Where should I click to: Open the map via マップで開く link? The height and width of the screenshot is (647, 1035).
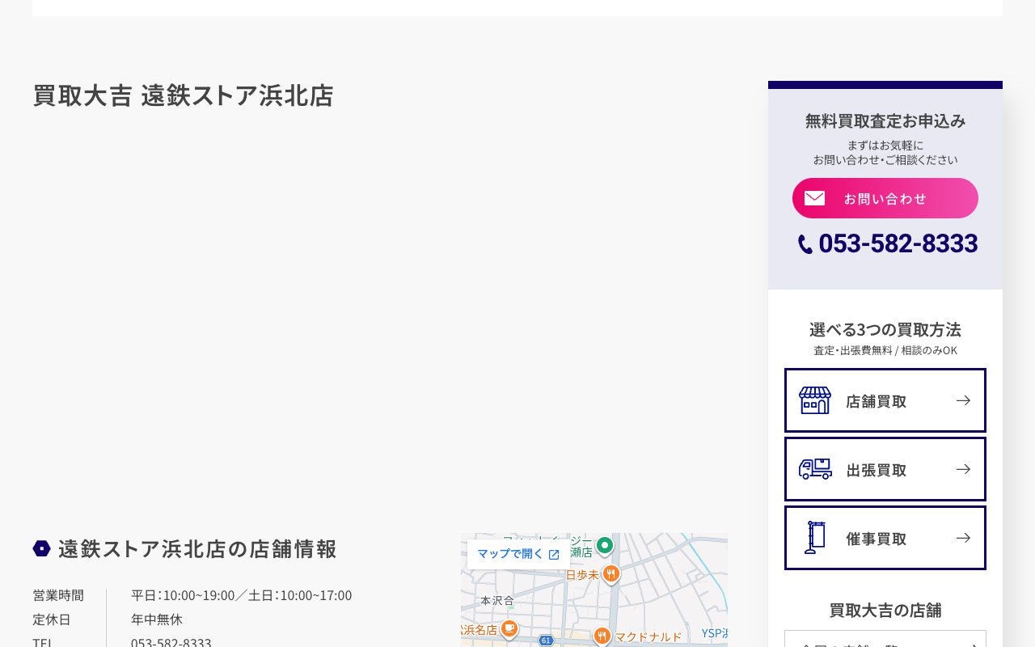coord(518,554)
